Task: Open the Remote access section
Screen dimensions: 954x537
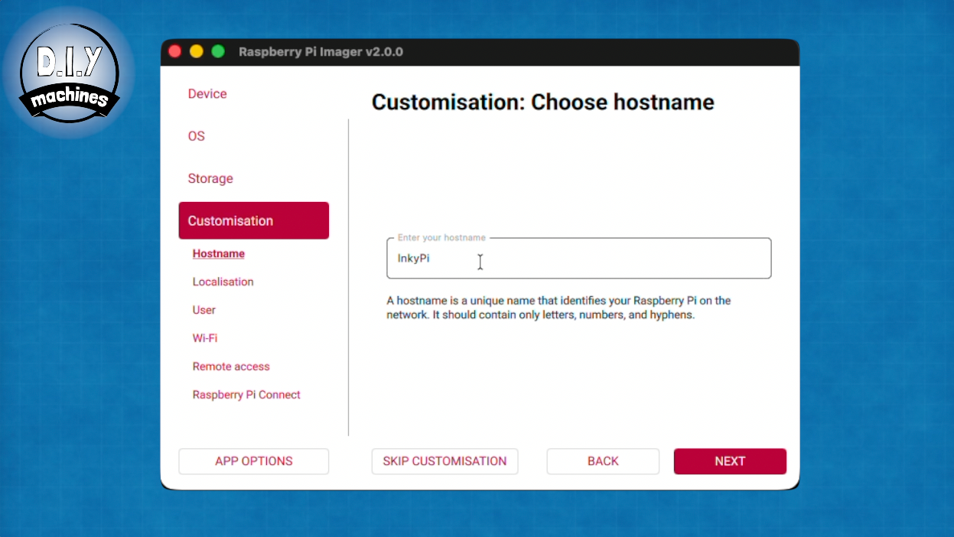Action: 231,366
